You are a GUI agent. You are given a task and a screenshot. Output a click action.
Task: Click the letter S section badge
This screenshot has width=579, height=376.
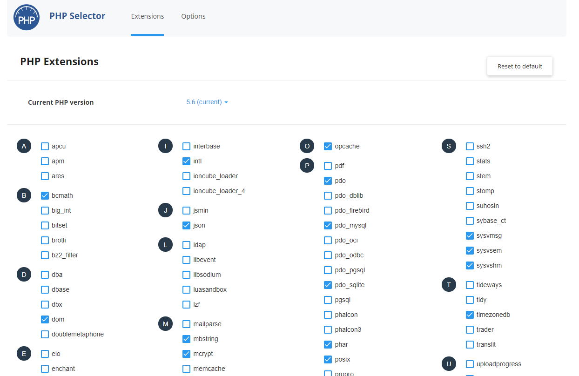tap(449, 146)
